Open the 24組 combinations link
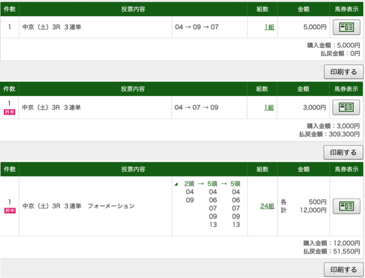Viewport: 365px width, 278px height. [267, 206]
